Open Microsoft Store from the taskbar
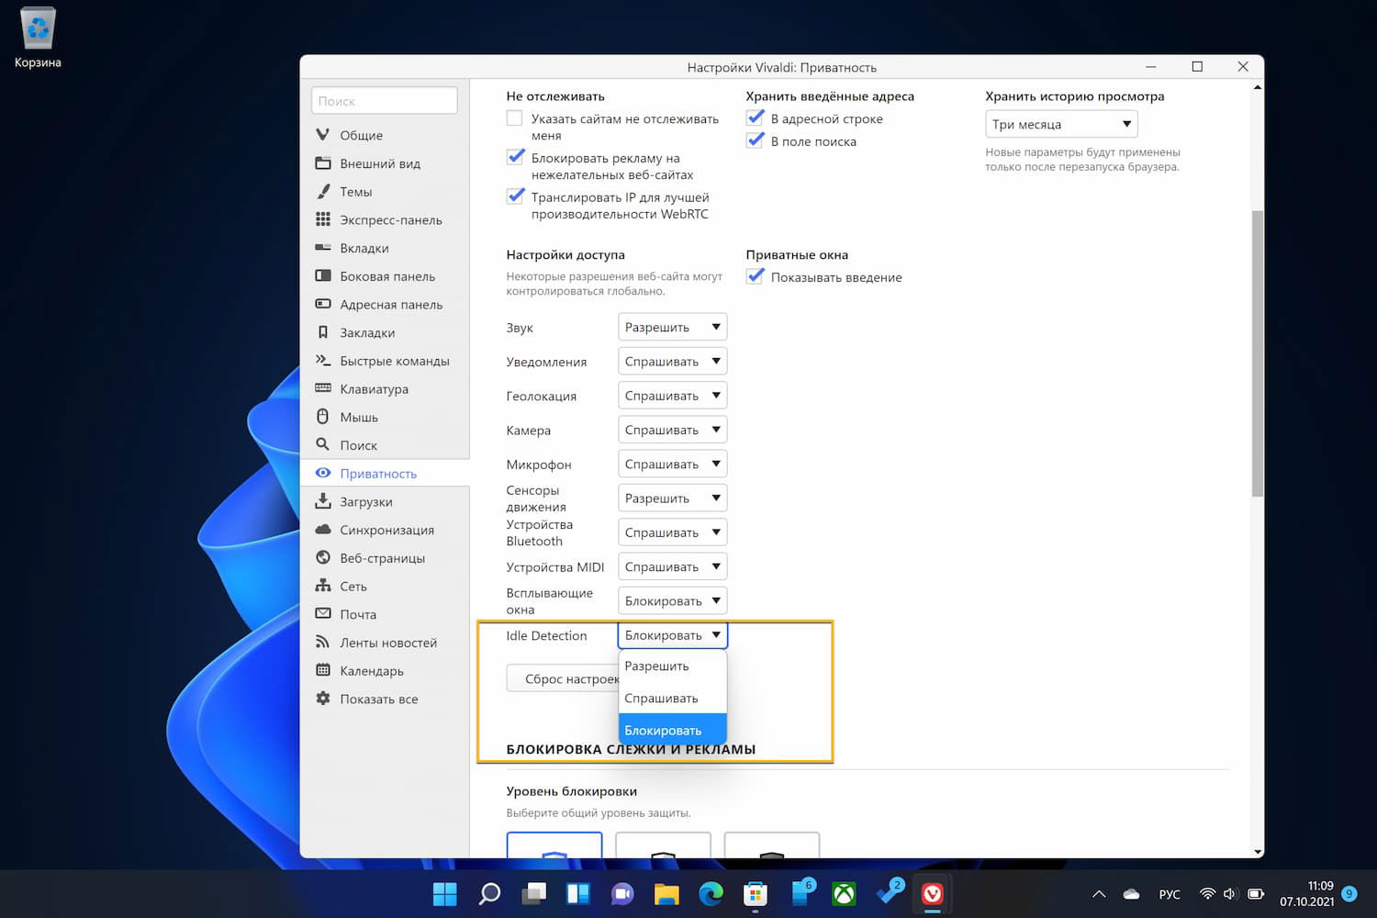The height and width of the screenshot is (918, 1377). point(756,893)
